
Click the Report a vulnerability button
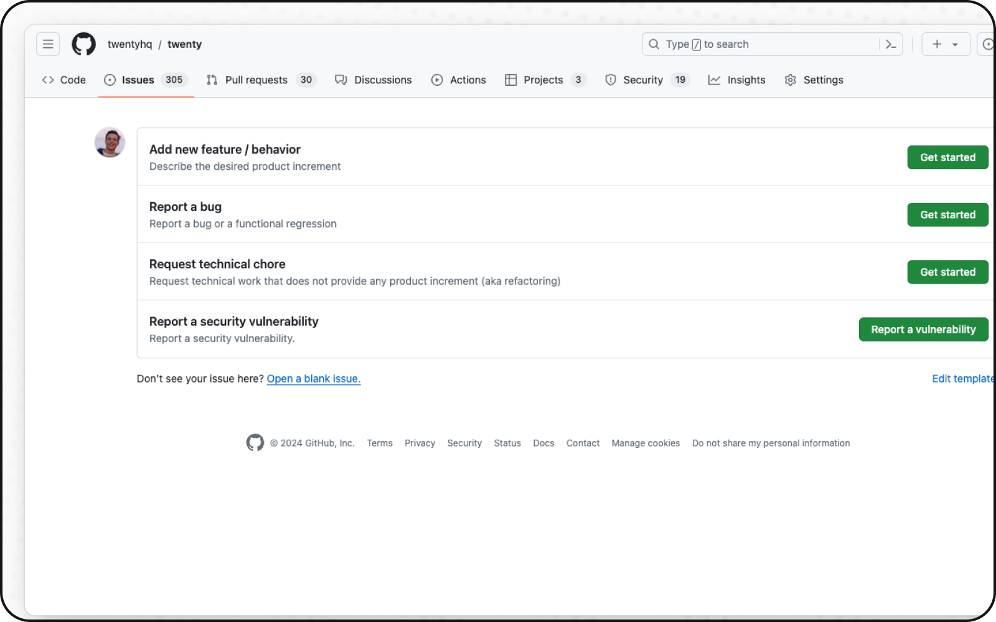point(923,330)
